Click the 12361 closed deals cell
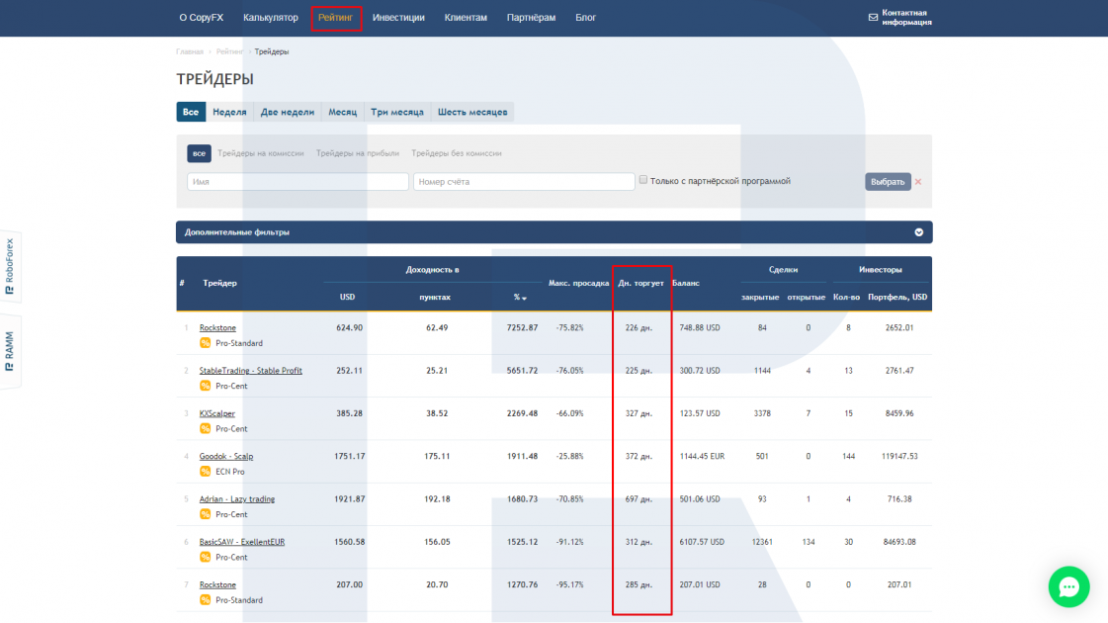Screen dimensions: 1108x623 tap(762, 542)
